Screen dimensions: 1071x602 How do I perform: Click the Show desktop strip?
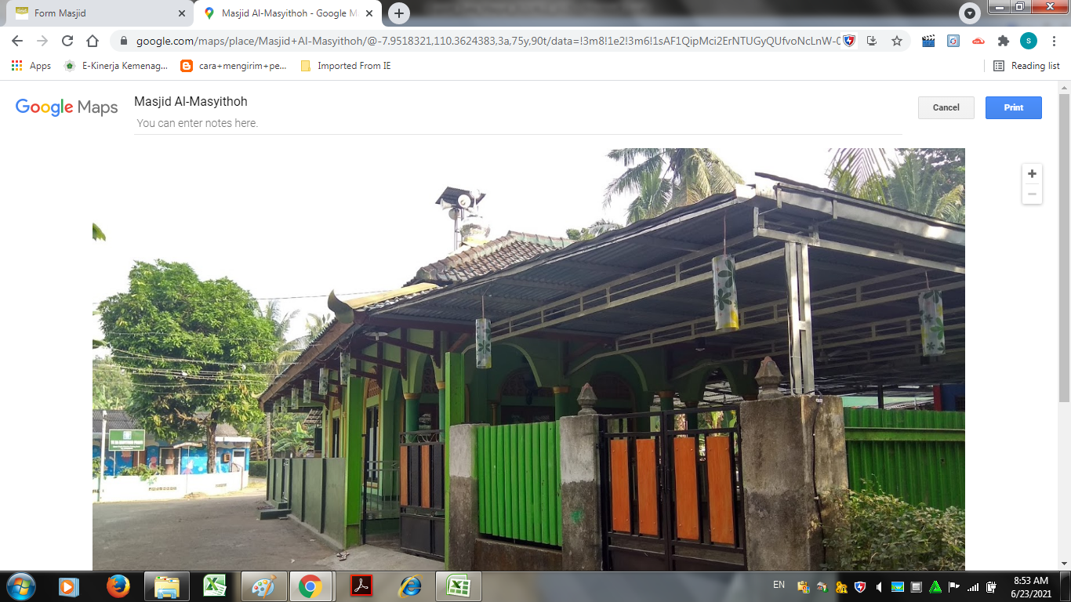click(x=1066, y=586)
